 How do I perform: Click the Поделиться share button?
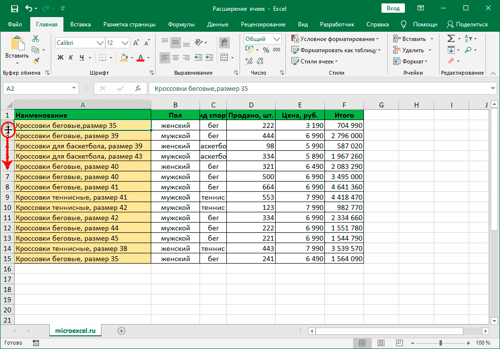tap(467, 24)
